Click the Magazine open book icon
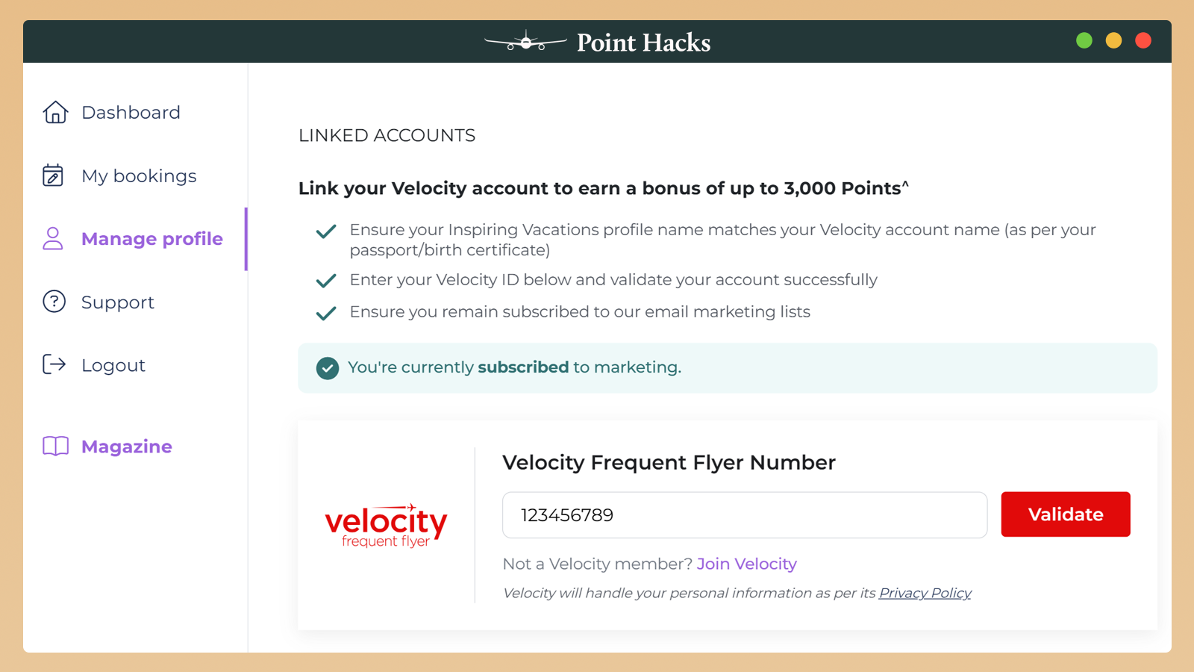 56,446
